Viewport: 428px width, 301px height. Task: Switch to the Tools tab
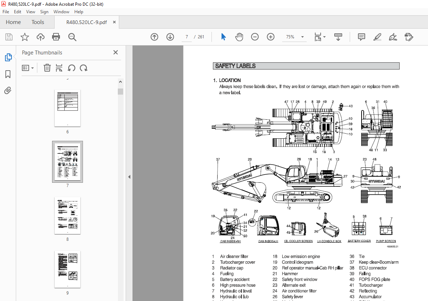coord(38,22)
